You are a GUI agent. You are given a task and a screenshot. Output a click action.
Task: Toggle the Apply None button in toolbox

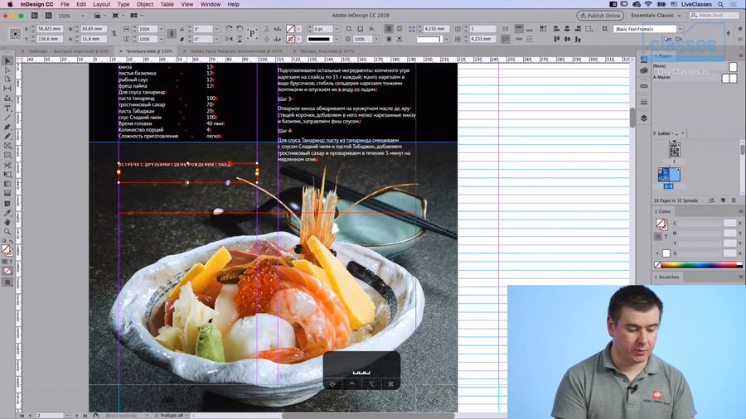[x=7, y=272]
